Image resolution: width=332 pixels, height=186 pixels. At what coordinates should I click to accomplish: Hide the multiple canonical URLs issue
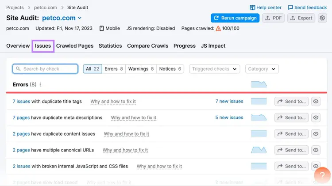tap(316, 150)
